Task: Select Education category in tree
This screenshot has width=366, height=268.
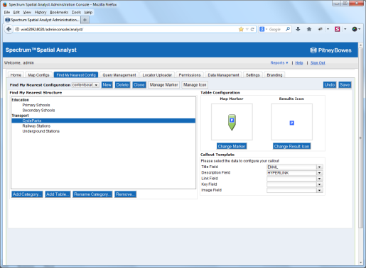Action: (21, 100)
